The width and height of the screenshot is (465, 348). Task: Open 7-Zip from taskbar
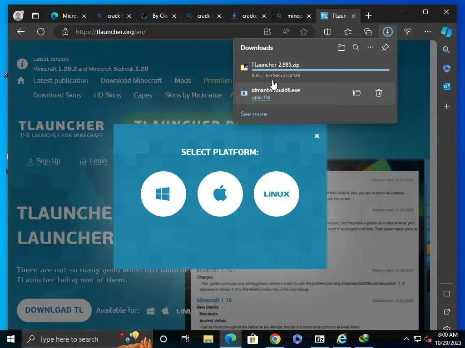(319, 339)
